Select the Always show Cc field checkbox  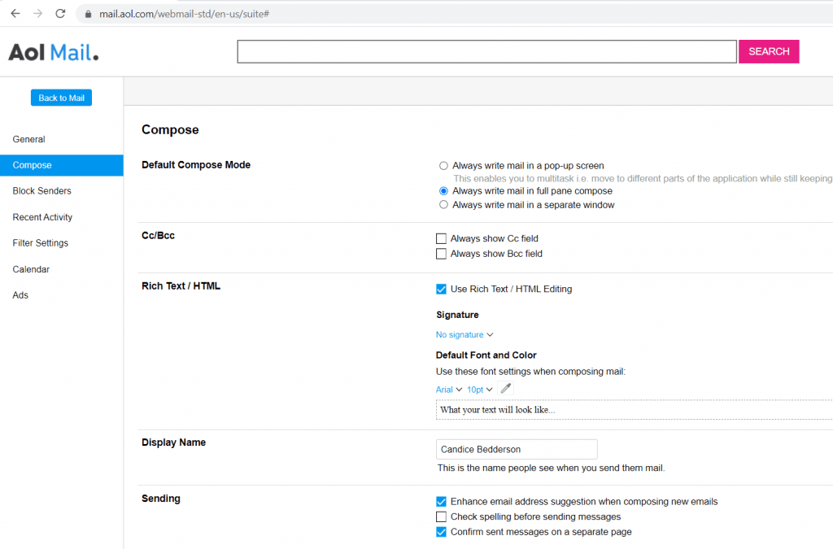click(x=442, y=238)
